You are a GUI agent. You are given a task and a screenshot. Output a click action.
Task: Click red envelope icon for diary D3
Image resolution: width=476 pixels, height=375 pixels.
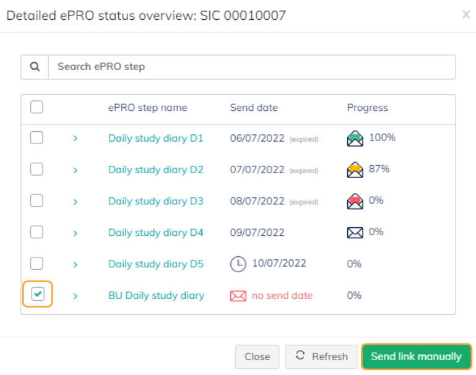pos(355,202)
